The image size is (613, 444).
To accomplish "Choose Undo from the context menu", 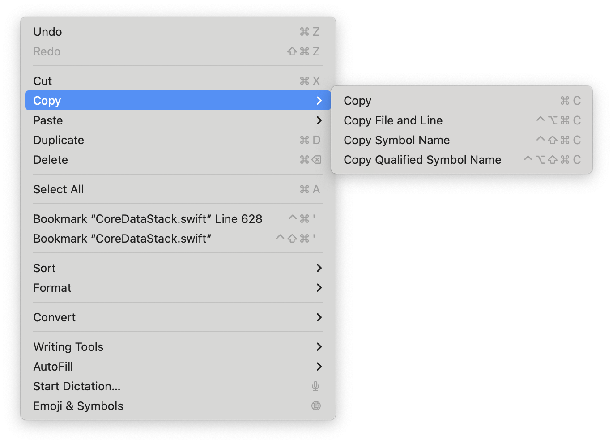I will pos(48,32).
